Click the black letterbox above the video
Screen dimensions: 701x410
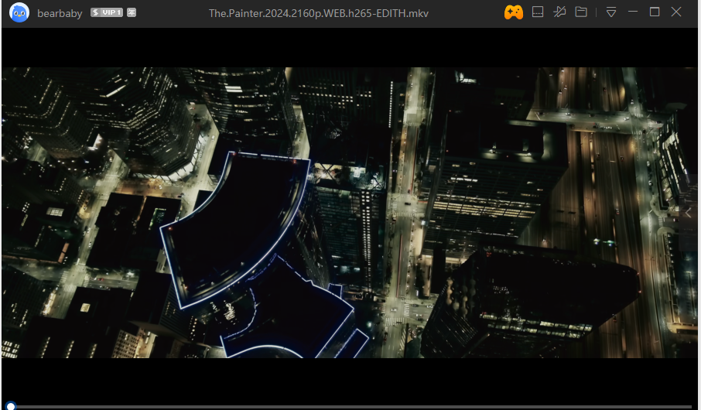(348, 48)
